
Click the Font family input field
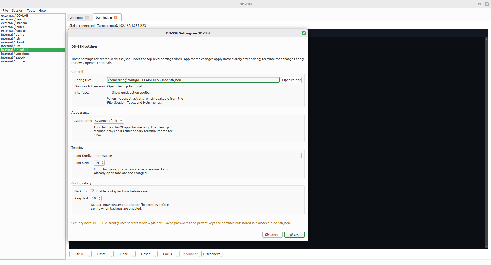(198, 156)
